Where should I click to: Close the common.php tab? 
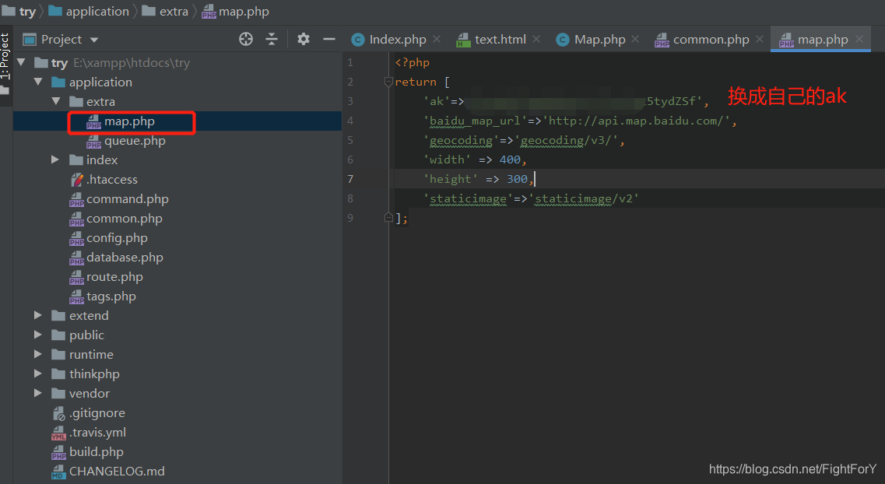coord(760,39)
